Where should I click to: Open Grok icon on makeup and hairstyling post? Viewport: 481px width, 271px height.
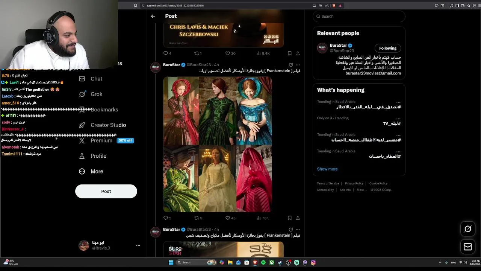[x=290, y=229]
